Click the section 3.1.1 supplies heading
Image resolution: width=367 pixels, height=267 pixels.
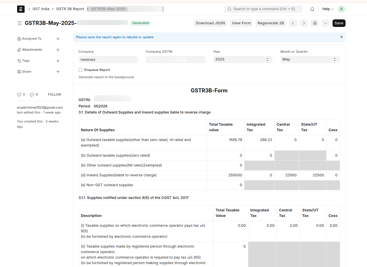134,198
